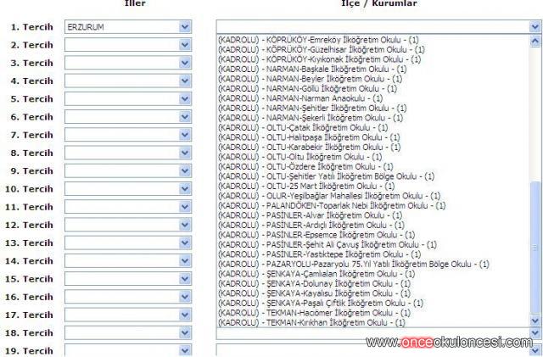The height and width of the screenshot is (357, 543).
Task: Select PAZARYOLU-Pazaryolu 75.Yıl Yatılı Bölge Okulu
Action: [x=373, y=265]
